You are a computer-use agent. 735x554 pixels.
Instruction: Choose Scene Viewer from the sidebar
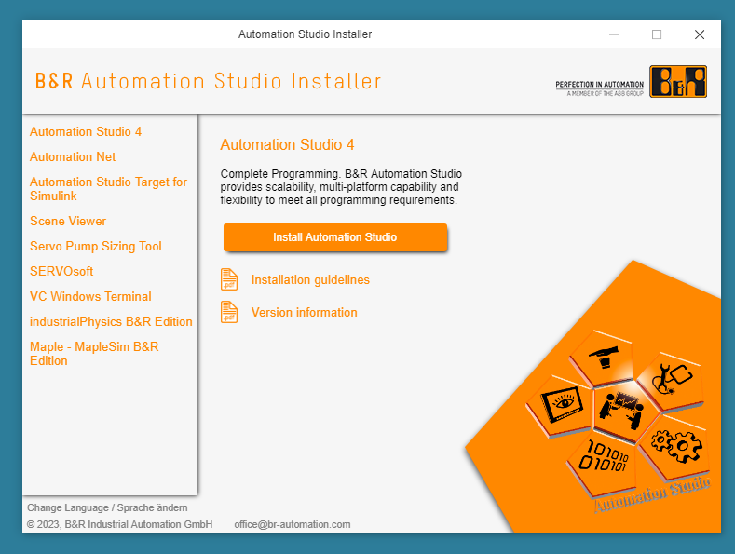point(68,222)
